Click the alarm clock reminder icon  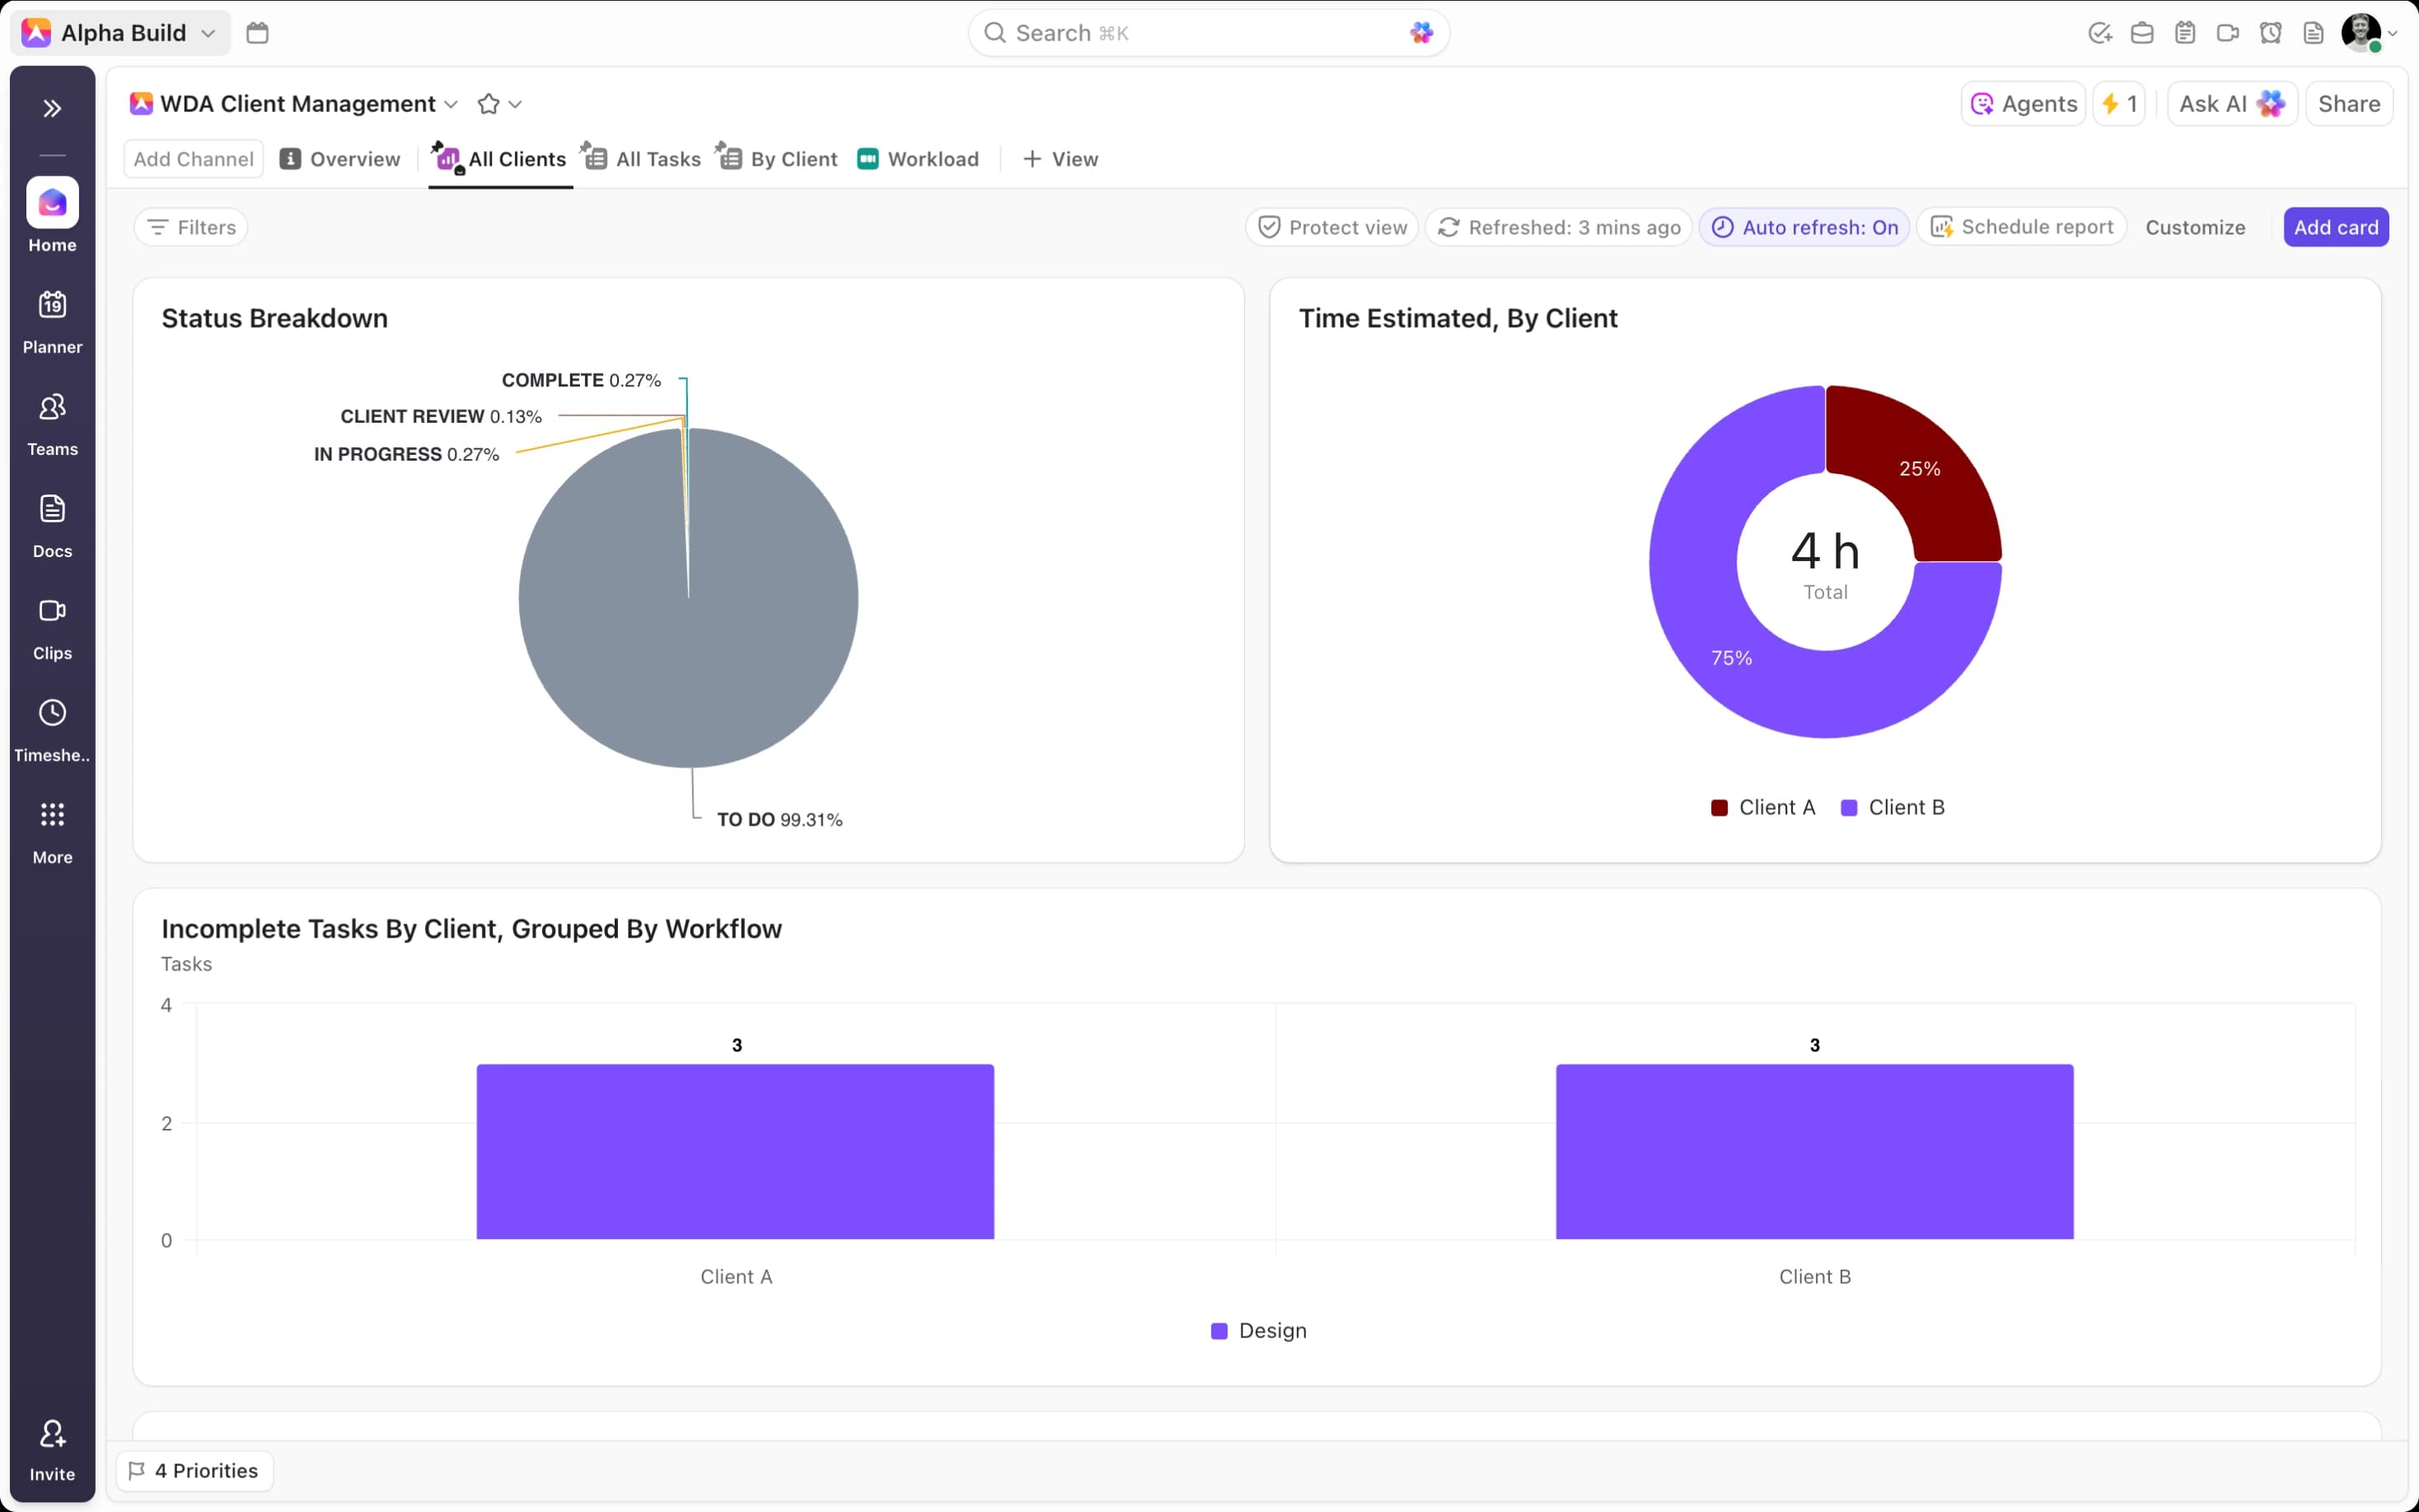(2270, 33)
